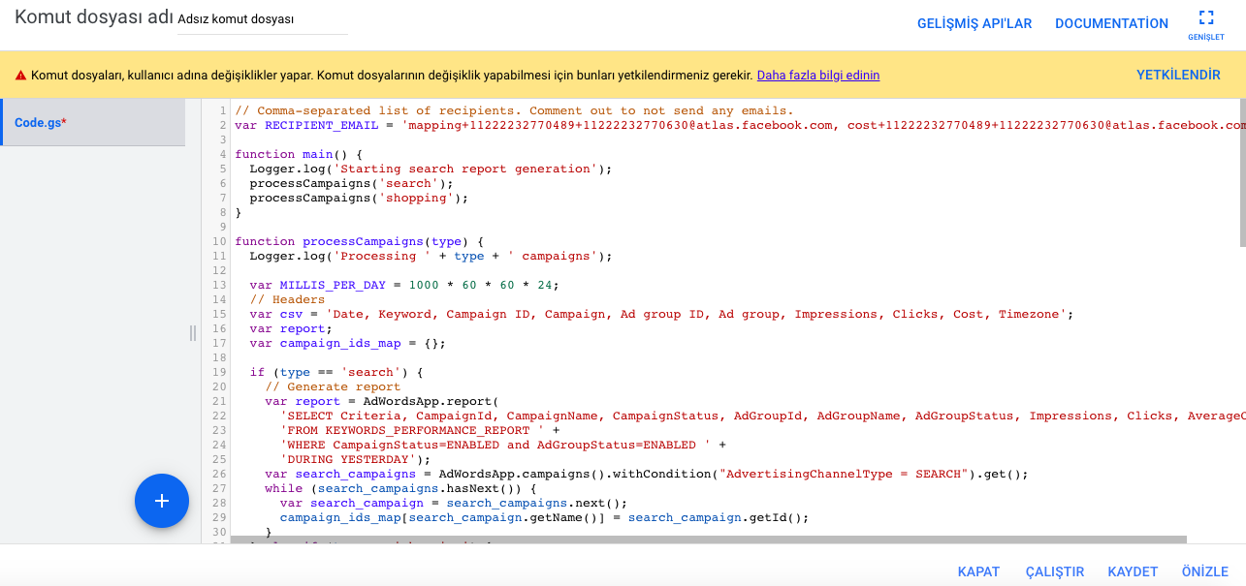The height and width of the screenshot is (586, 1246).
Task: Click the 'var search_campaign = search_campaigns.next();' line
Action: click(454, 503)
